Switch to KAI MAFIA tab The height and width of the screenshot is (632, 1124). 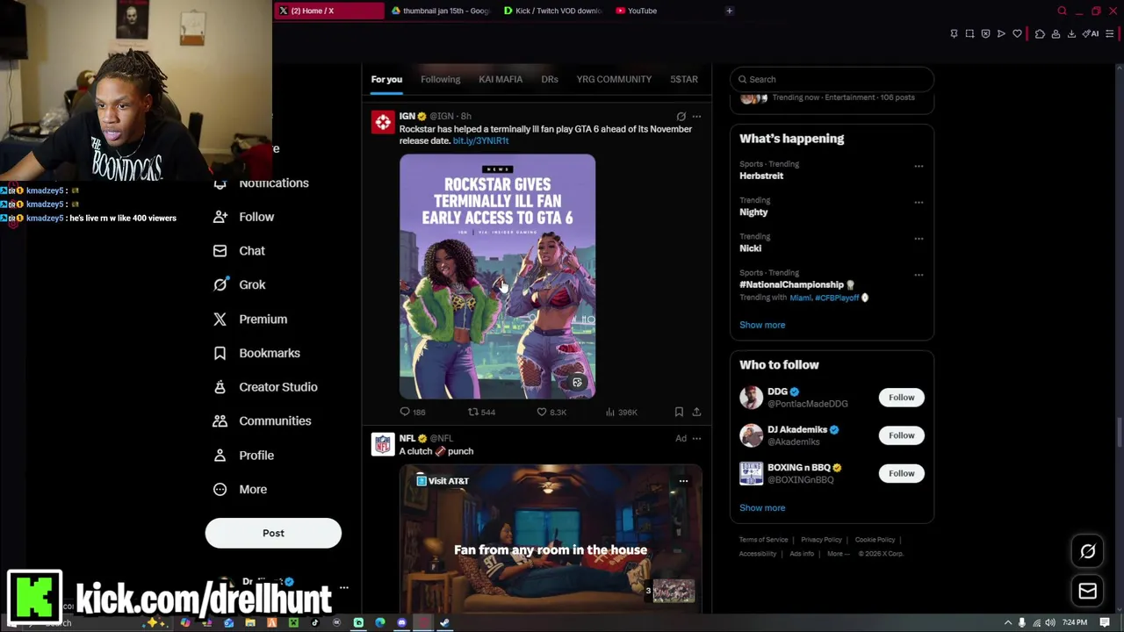(501, 80)
